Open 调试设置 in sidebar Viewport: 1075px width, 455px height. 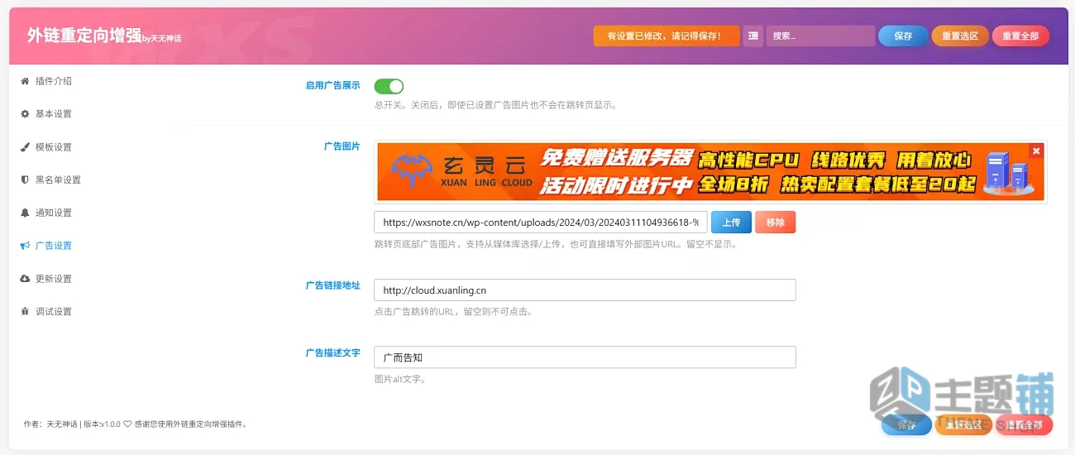click(x=54, y=312)
